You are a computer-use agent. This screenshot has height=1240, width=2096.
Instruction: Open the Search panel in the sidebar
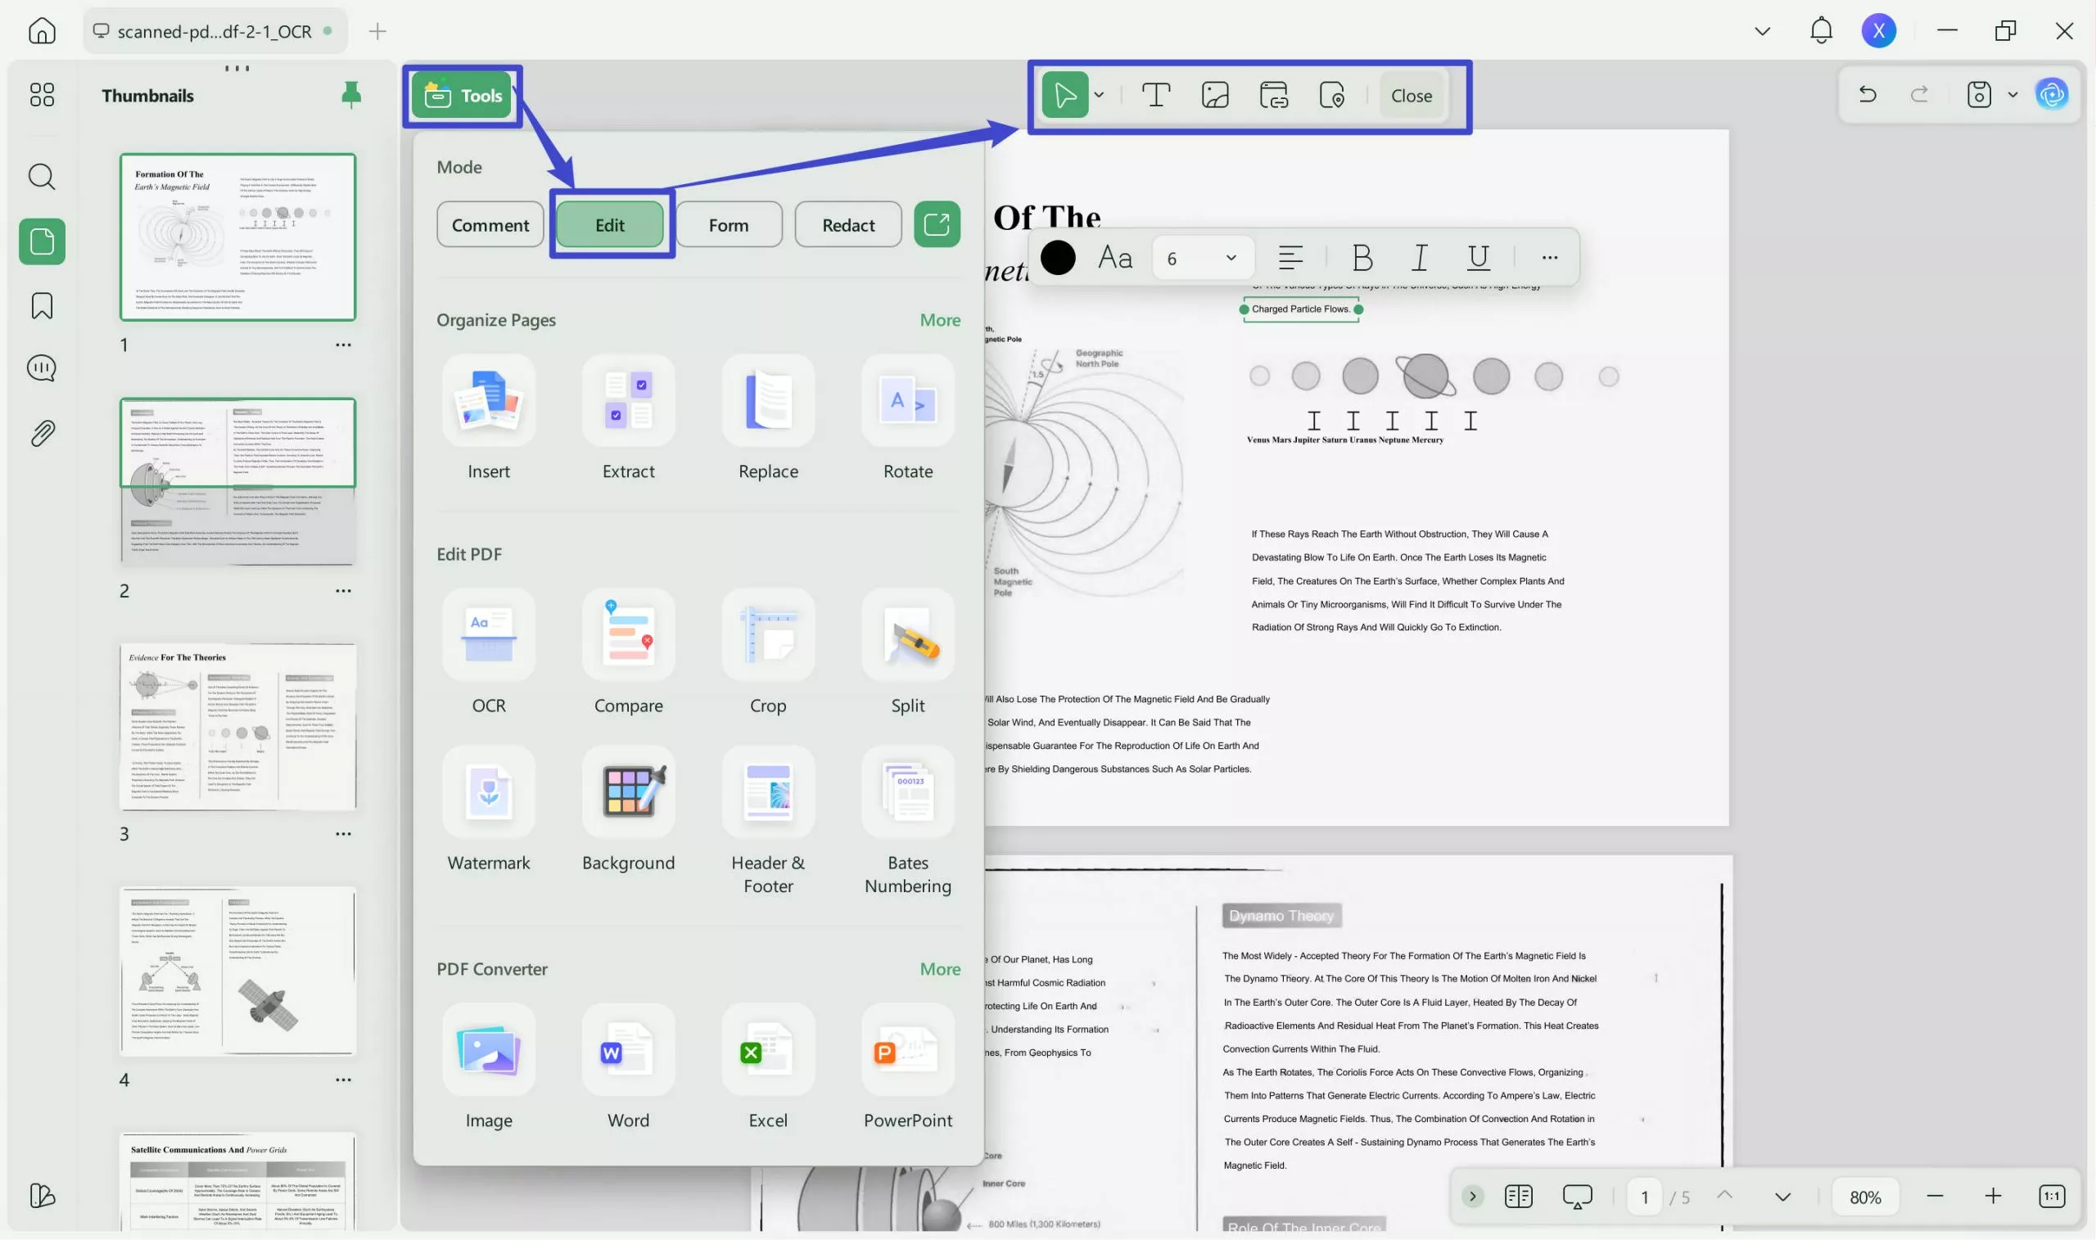[41, 176]
